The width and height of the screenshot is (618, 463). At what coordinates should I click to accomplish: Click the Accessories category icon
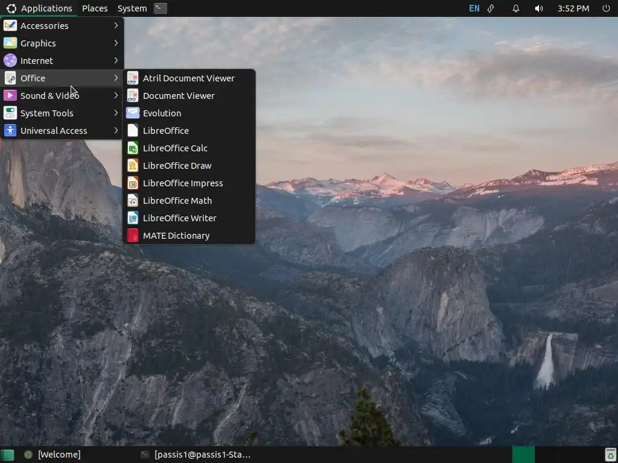pyautogui.click(x=10, y=25)
